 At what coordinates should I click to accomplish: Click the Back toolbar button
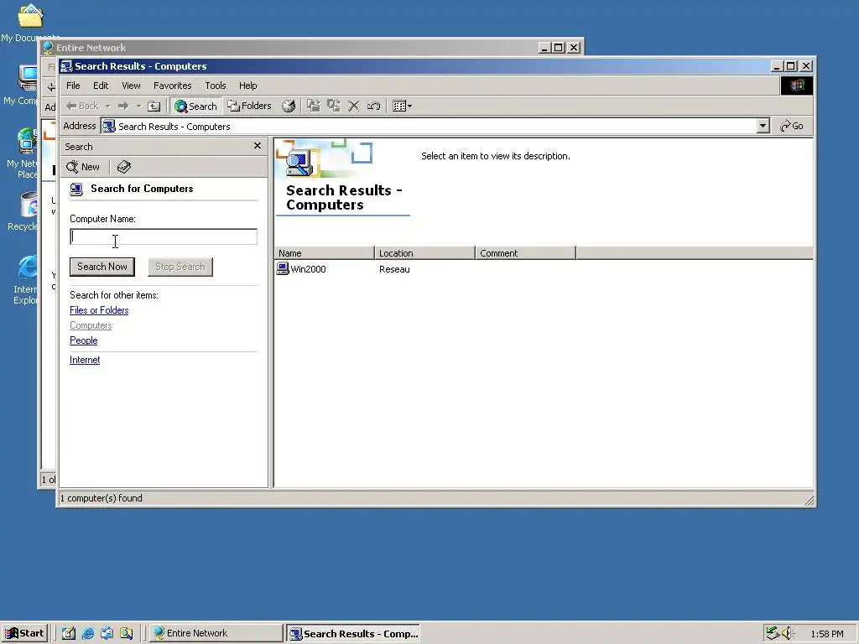coord(82,106)
